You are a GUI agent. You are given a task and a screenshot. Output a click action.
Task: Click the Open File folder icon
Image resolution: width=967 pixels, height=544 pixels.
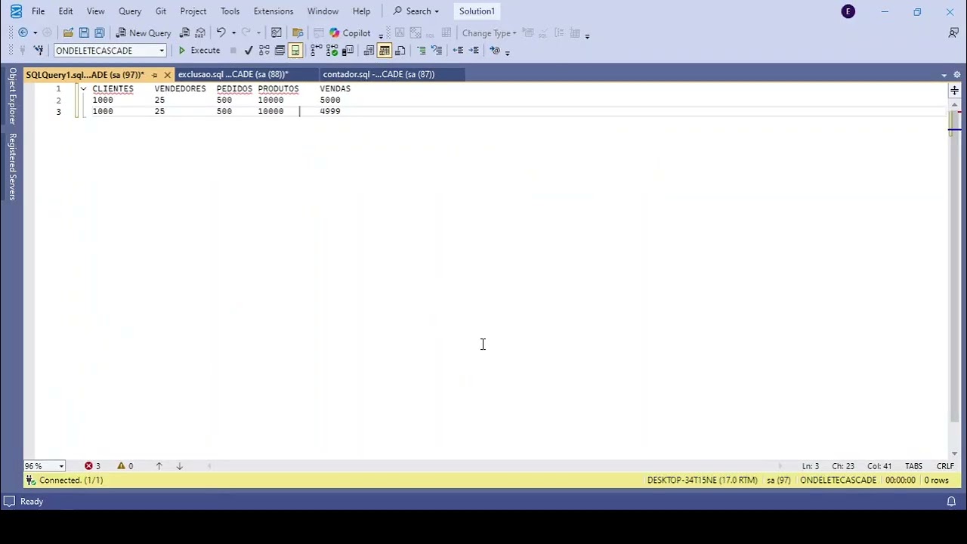click(68, 32)
